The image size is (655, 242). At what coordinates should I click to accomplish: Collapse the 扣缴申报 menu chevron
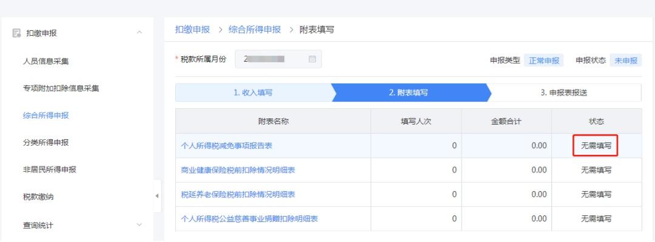139,33
